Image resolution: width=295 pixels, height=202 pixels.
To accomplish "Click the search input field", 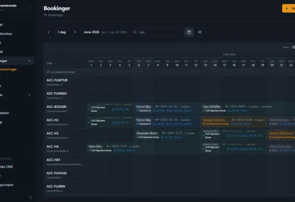I will (156, 32).
